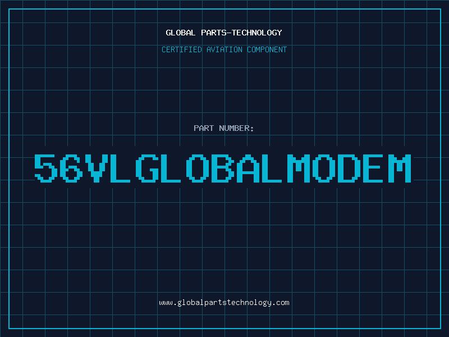Click the GLOBAL PARTS-TECHNOLOGY heading
449x337 pixels.
pyautogui.click(x=224, y=33)
